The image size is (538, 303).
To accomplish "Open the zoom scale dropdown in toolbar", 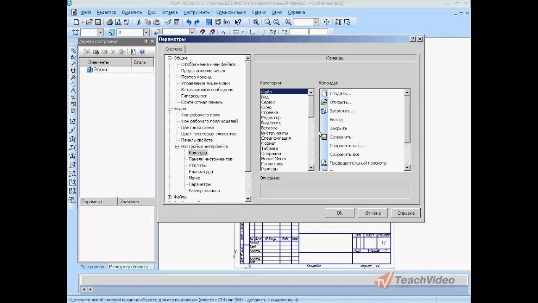I will 316,22.
